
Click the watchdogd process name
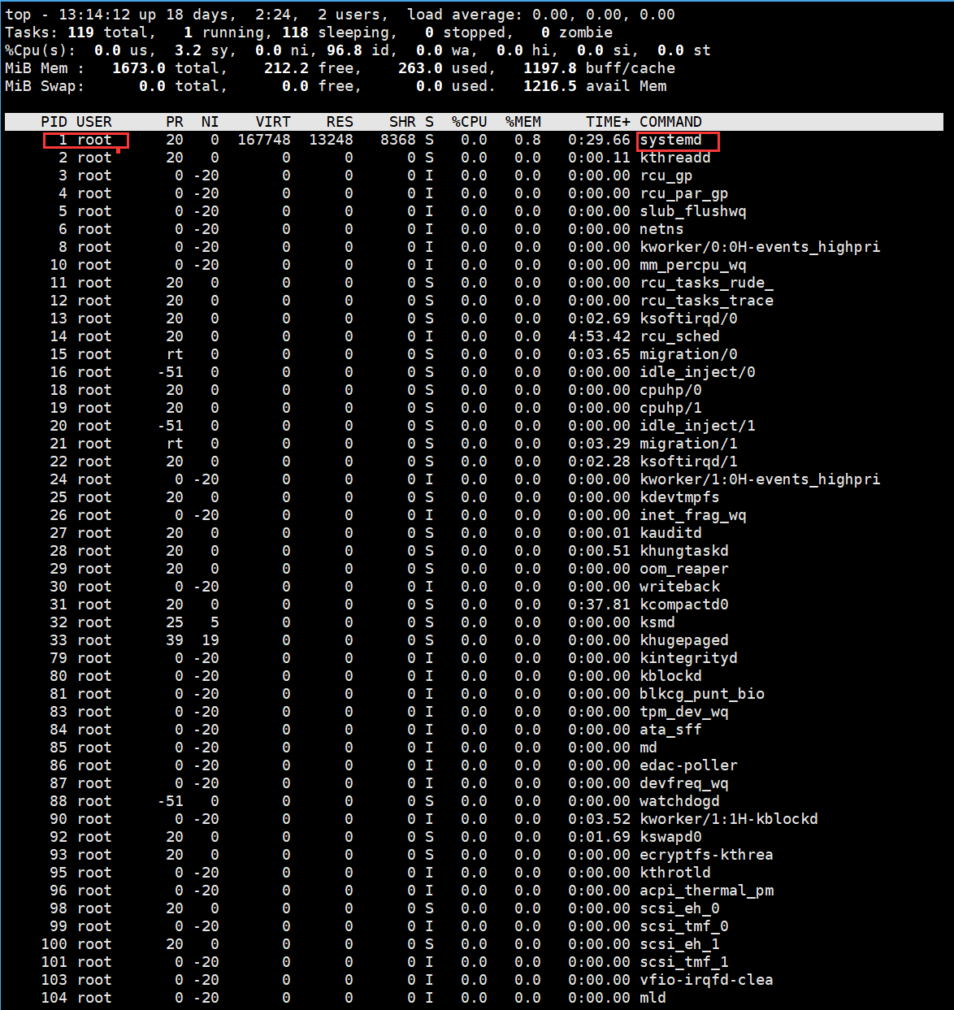[x=679, y=801]
